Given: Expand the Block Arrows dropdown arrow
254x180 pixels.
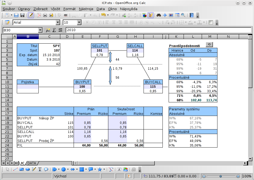Looking at the screenshot, I should 77,169.
